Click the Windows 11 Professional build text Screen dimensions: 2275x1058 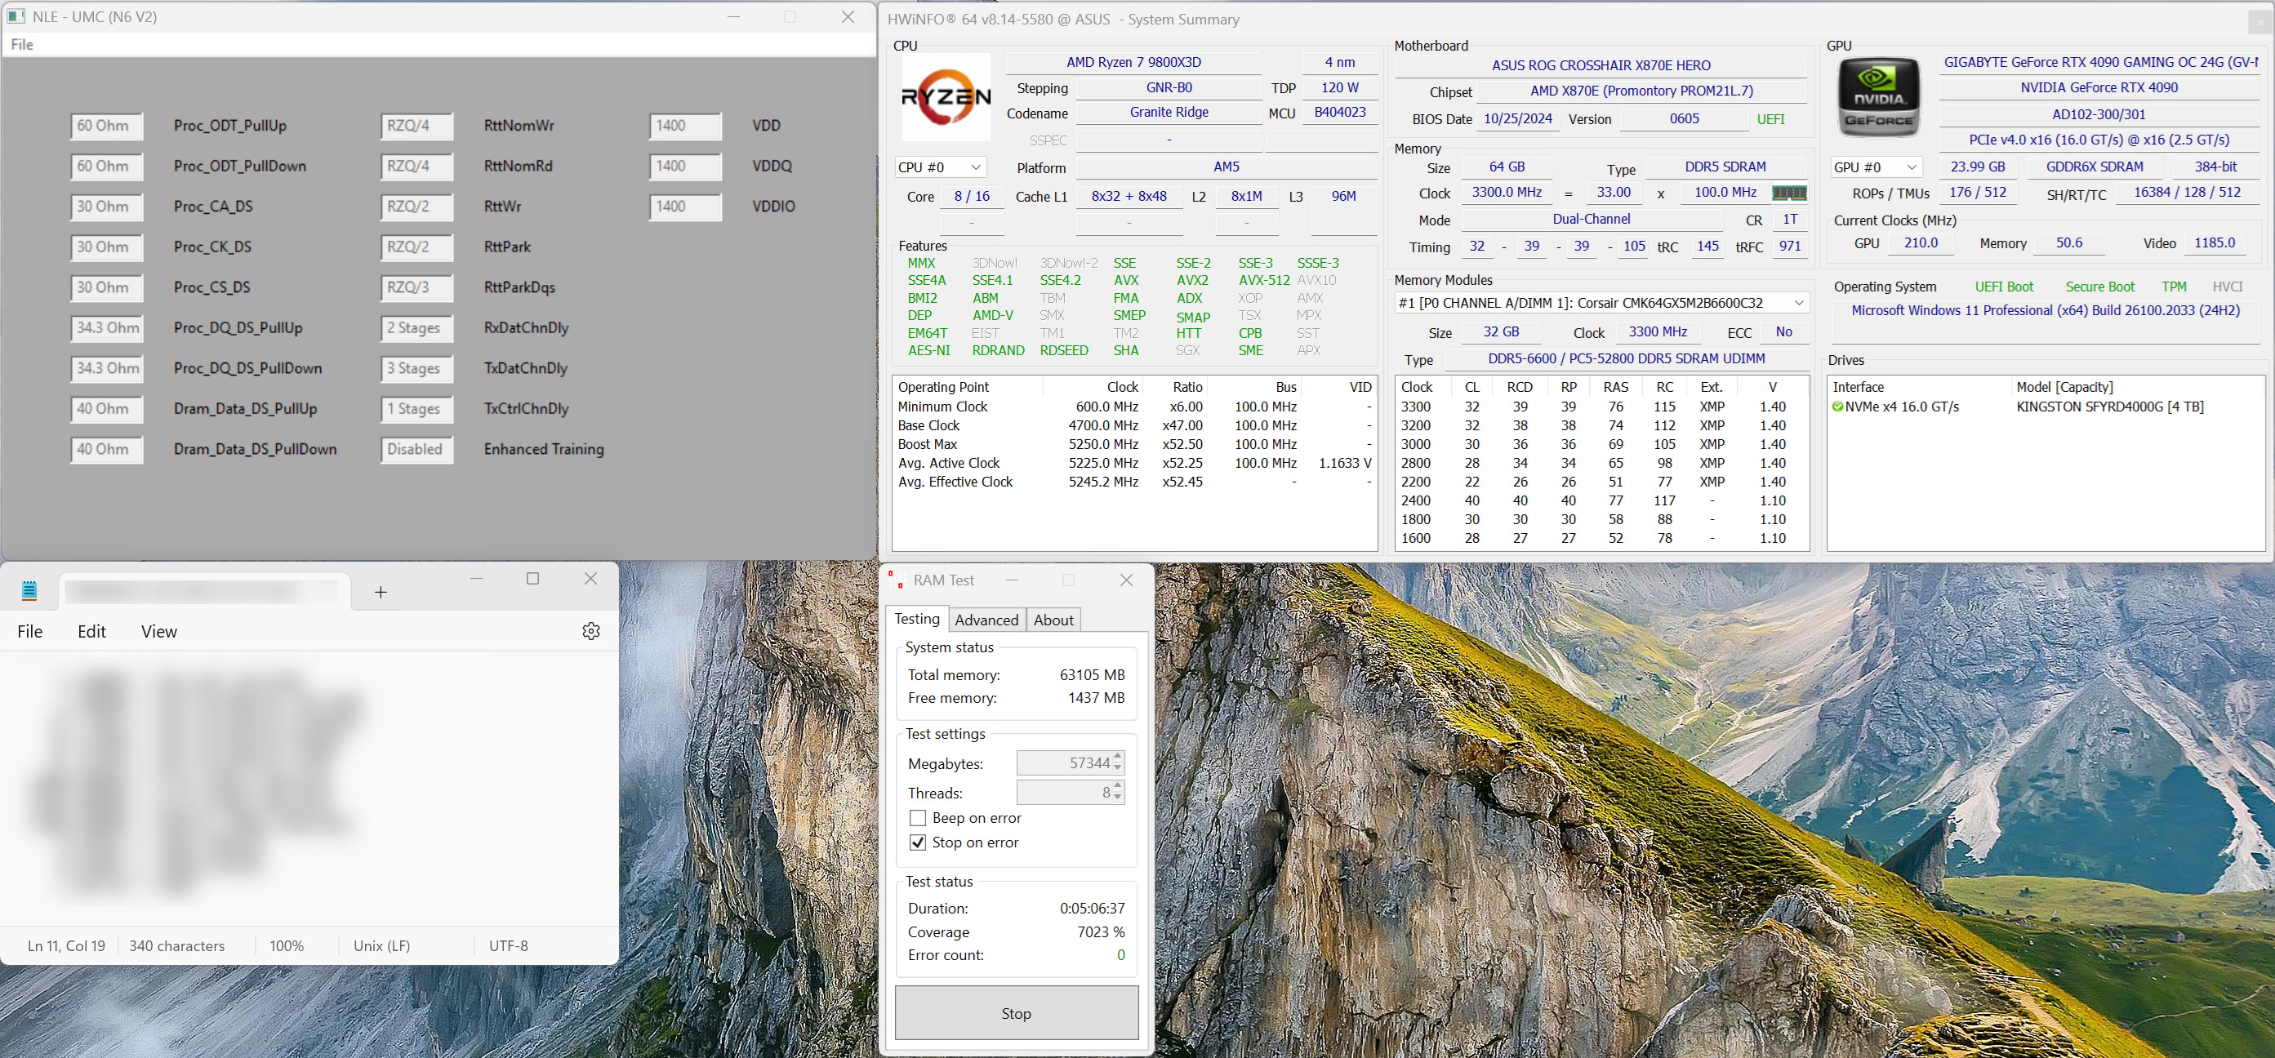(x=2046, y=311)
